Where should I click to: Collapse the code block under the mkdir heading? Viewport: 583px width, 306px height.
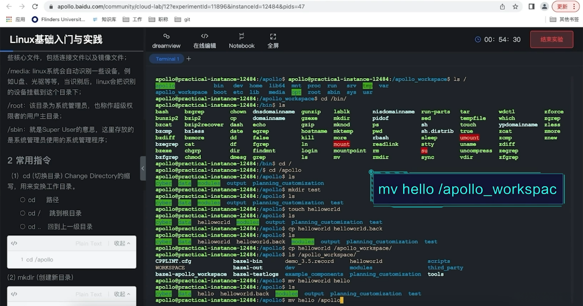[x=121, y=294]
